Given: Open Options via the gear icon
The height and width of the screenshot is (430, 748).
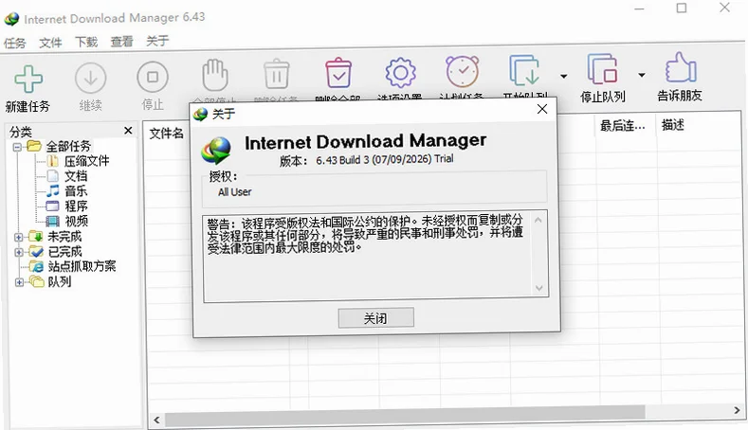Looking at the screenshot, I should pyautogui.click(x=400, y=73).
